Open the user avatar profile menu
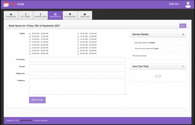Screen dimensions: 195x125 point(188,4)
